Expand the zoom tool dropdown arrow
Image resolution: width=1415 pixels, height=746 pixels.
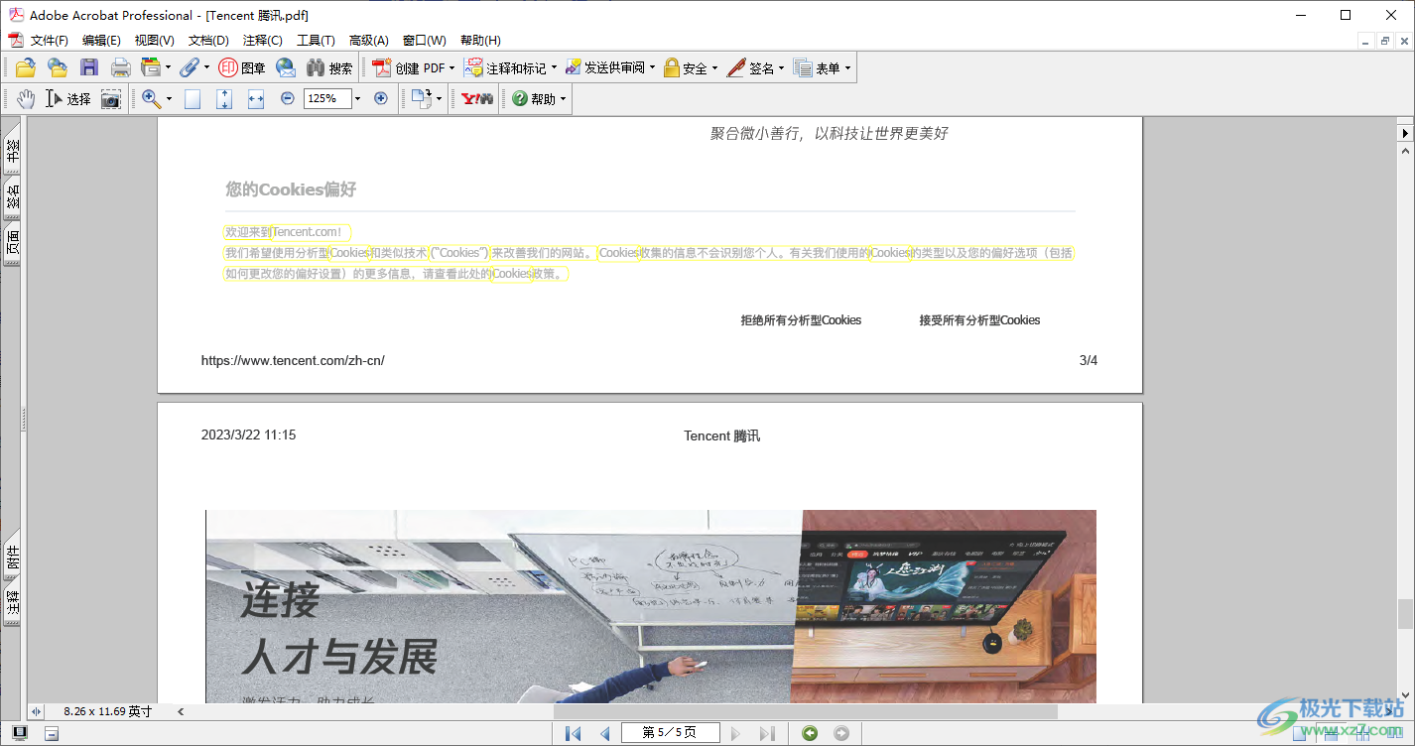click(169, 98)
